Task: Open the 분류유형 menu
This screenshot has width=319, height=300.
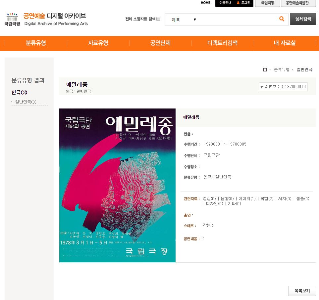Action: pos(36,43)
